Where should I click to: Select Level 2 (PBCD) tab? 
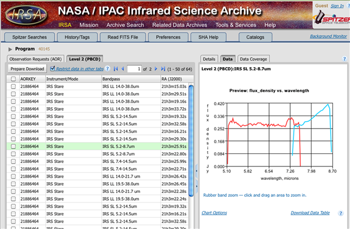85,59
